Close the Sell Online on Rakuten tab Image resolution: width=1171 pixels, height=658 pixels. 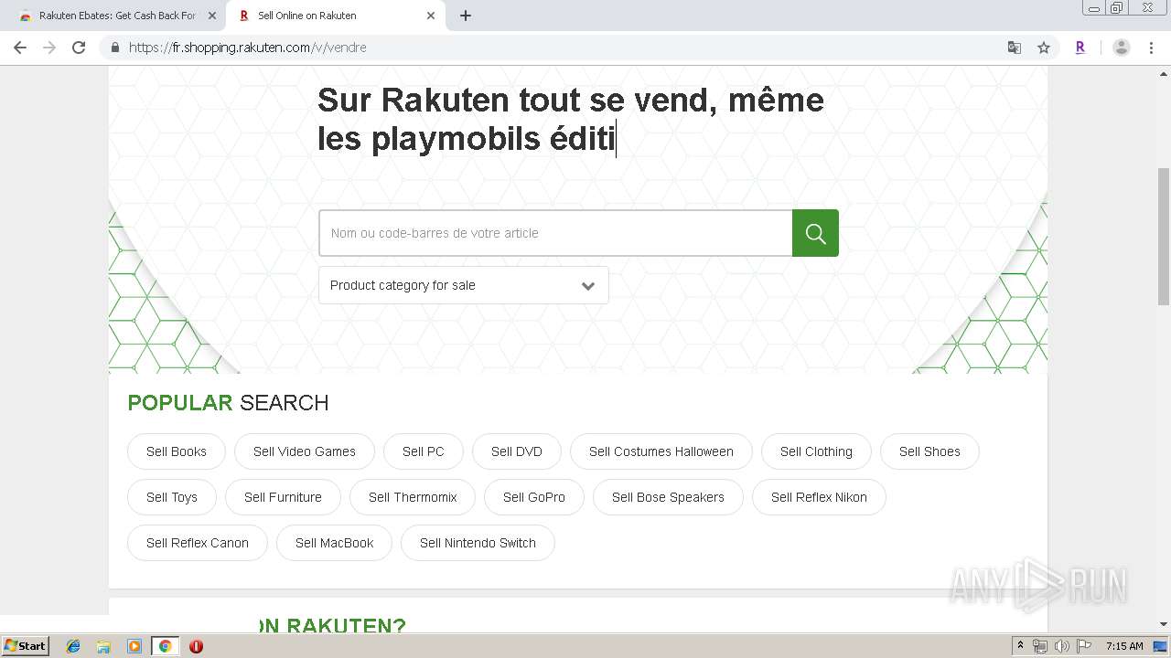tap(431, 16)
